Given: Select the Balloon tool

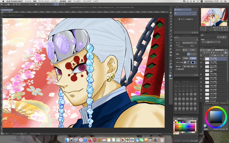Looking at the screenshot, I should [x=171, y=70].
